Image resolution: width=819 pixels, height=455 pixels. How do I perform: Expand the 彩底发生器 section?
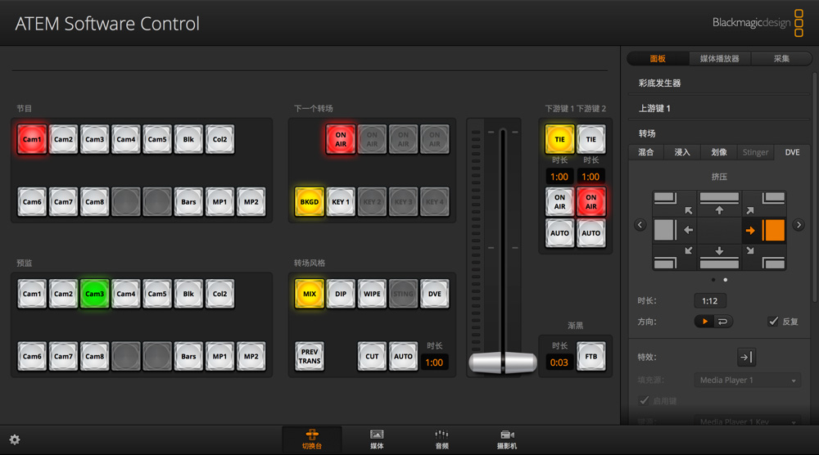(660, 83)
